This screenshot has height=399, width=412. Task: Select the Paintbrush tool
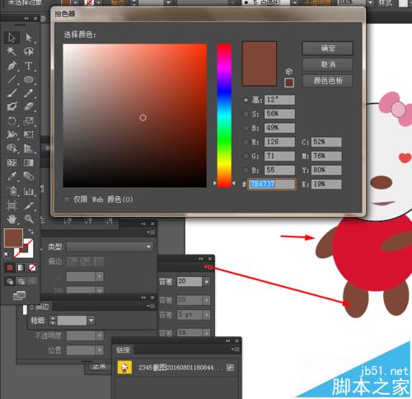(x=12, y=93)
